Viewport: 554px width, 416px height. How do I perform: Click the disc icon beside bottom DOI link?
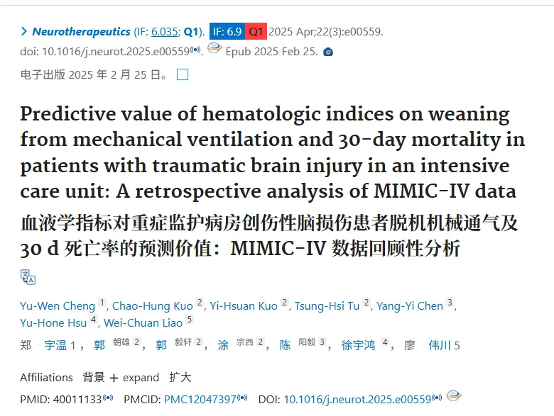(454, 396)
